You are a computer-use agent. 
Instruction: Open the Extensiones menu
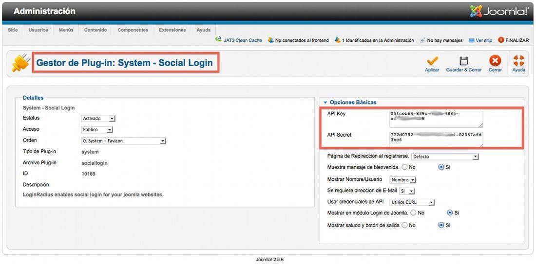[172, 30]
